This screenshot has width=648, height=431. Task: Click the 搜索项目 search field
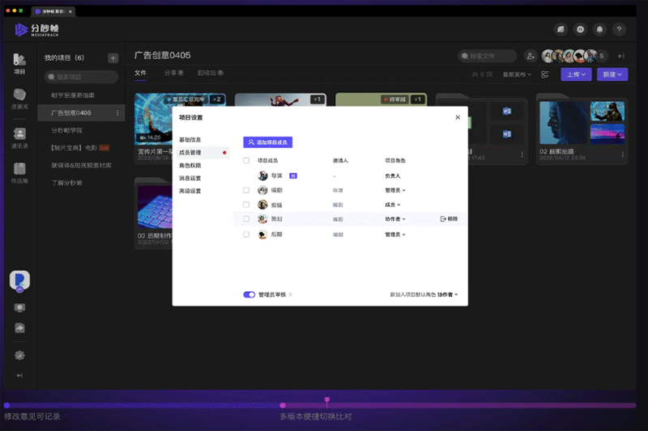[81, 77]
